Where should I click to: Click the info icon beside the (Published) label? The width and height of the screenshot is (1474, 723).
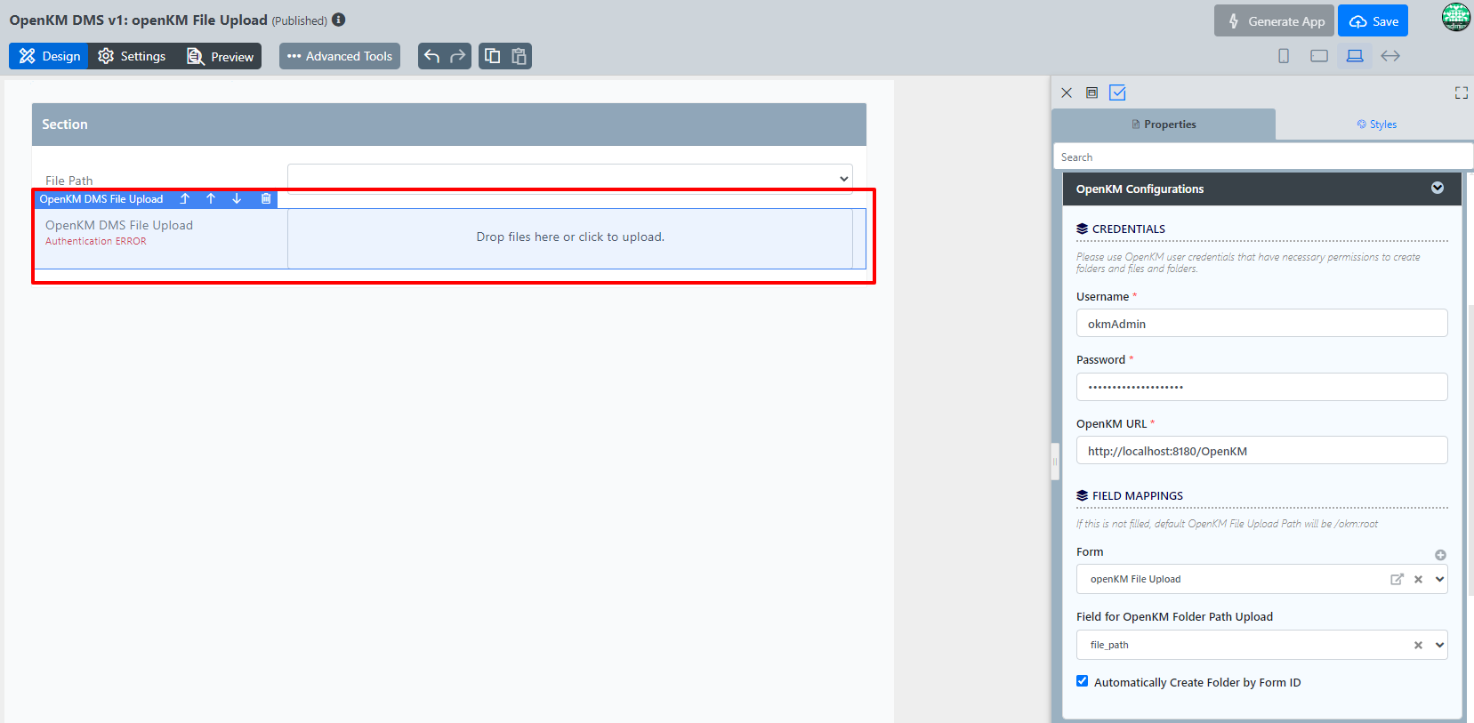click(x=339, y=20)
